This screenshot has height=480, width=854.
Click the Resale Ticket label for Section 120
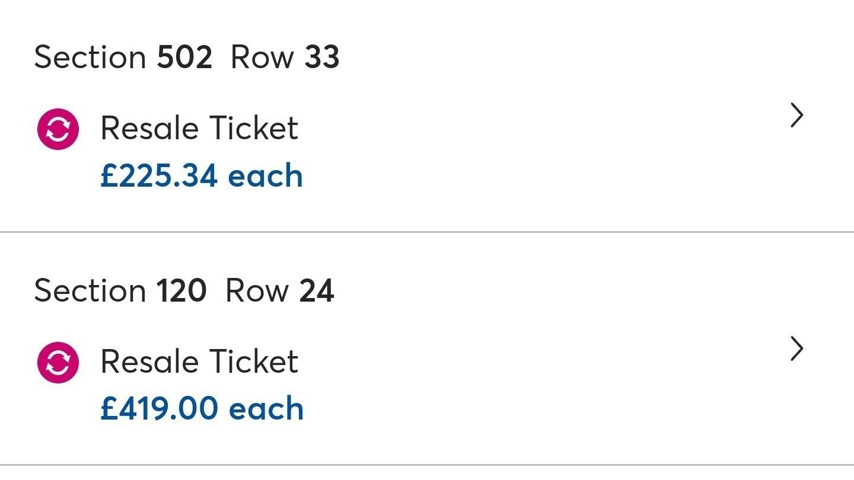[200, 360]
